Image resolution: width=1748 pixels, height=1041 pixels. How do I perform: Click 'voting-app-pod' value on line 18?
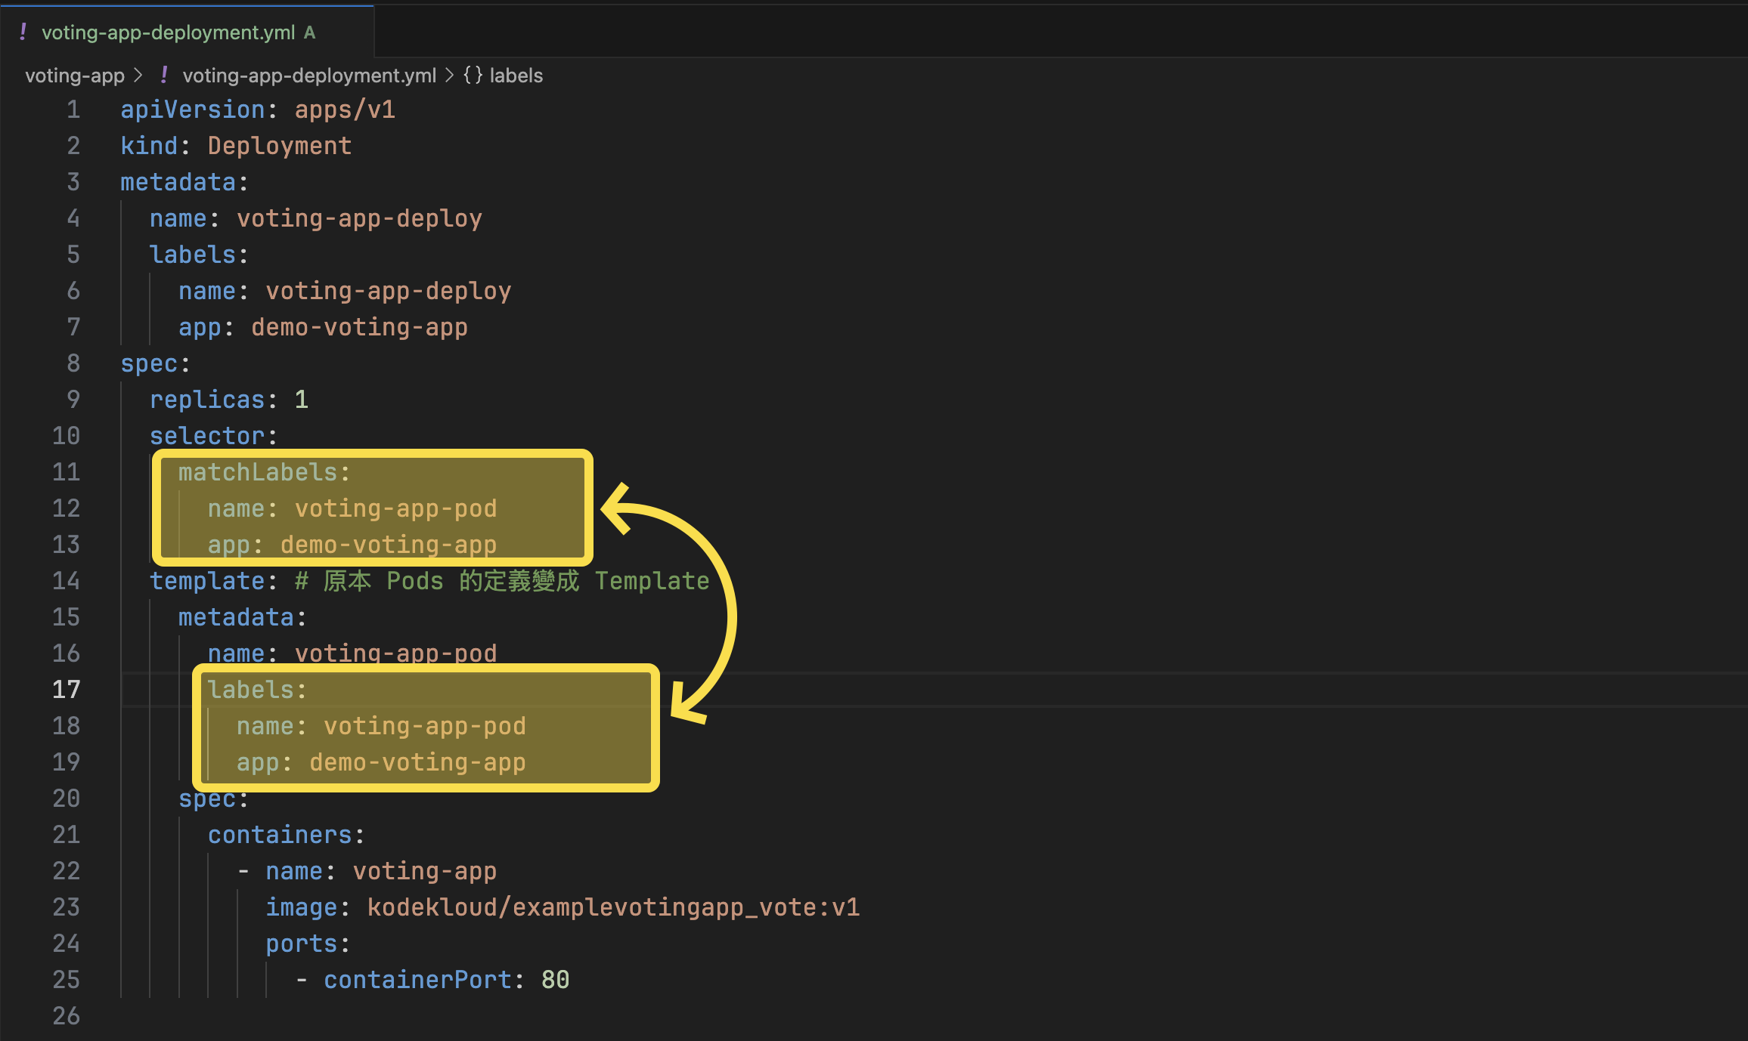tap(425, 726)
